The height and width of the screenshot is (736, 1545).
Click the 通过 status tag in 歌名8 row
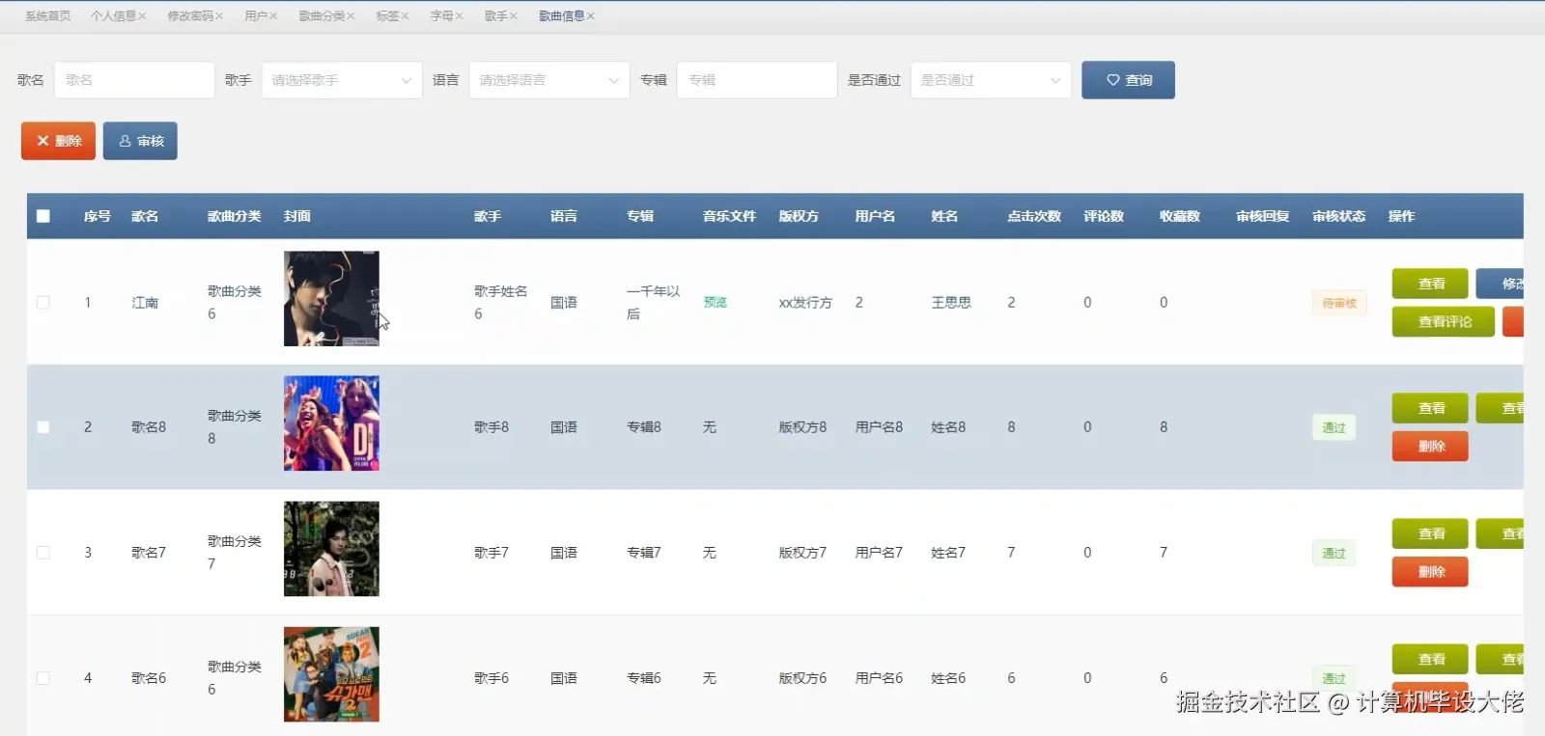(1334, 427)
